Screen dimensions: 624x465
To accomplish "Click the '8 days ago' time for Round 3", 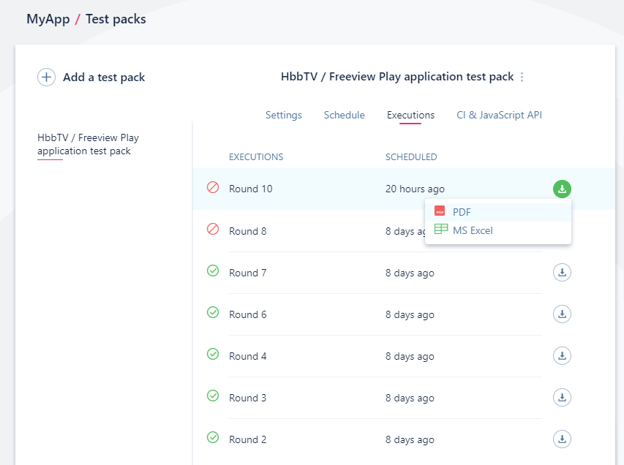I will (x=410, y=398).
